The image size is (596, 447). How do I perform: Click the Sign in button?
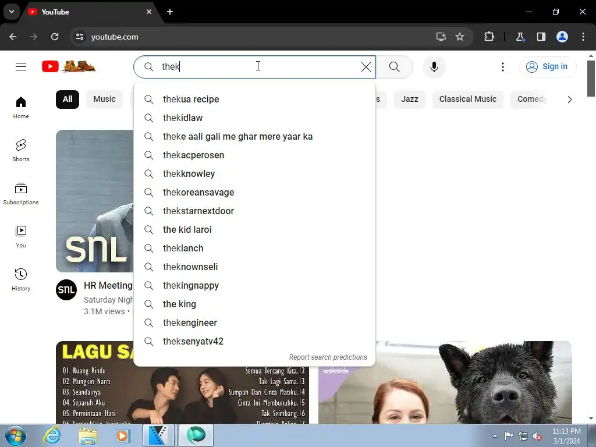pyautogui.click(x=547, y=66)
